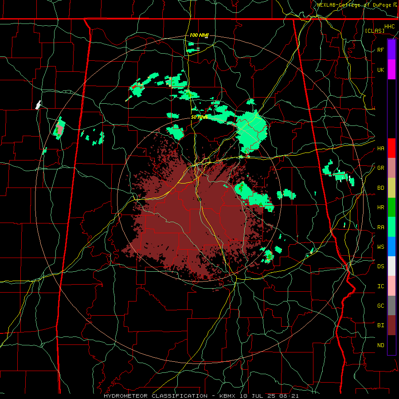Click the HR dark green legend swatch
Screen dimensions: 399x399
coord(391,207)
